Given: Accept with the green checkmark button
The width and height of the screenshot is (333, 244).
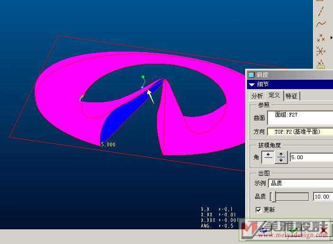Looking at the screenshot, I should (294, 230).
